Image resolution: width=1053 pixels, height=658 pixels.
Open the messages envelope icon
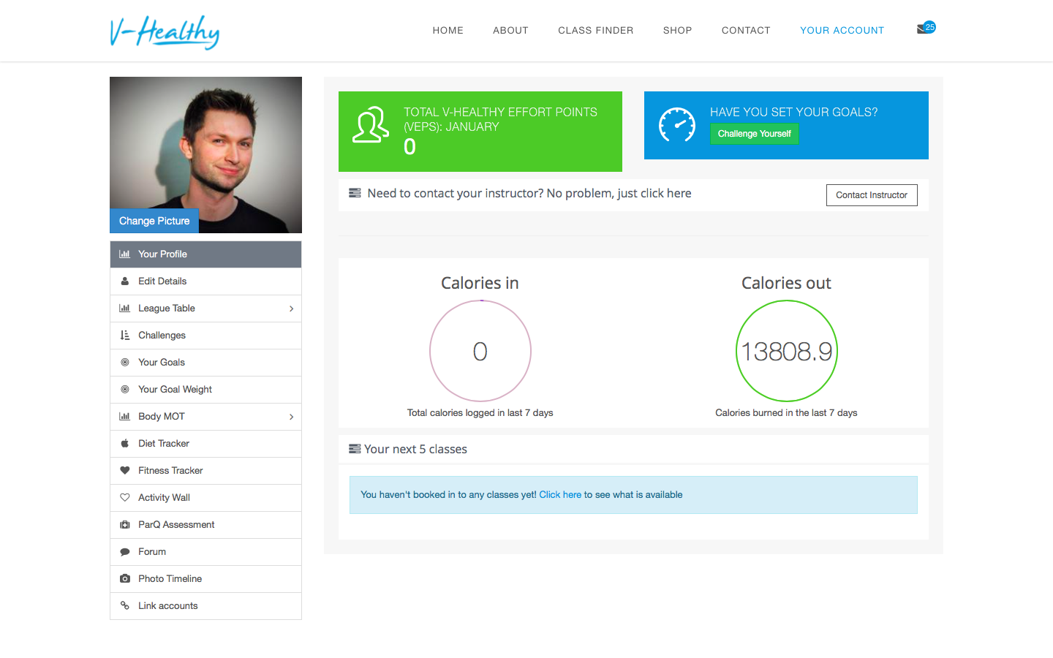(921, 30)
